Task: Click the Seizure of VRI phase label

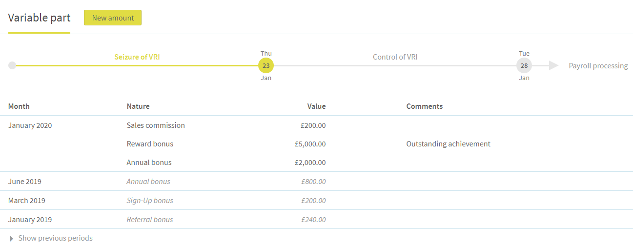Action: 137,57
